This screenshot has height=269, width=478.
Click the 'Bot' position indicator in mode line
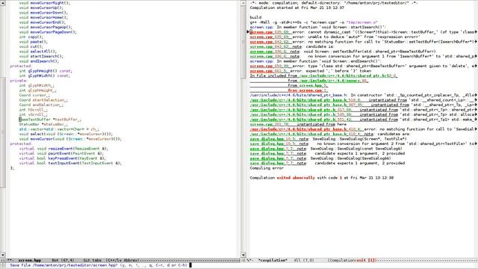coord(55,261)
